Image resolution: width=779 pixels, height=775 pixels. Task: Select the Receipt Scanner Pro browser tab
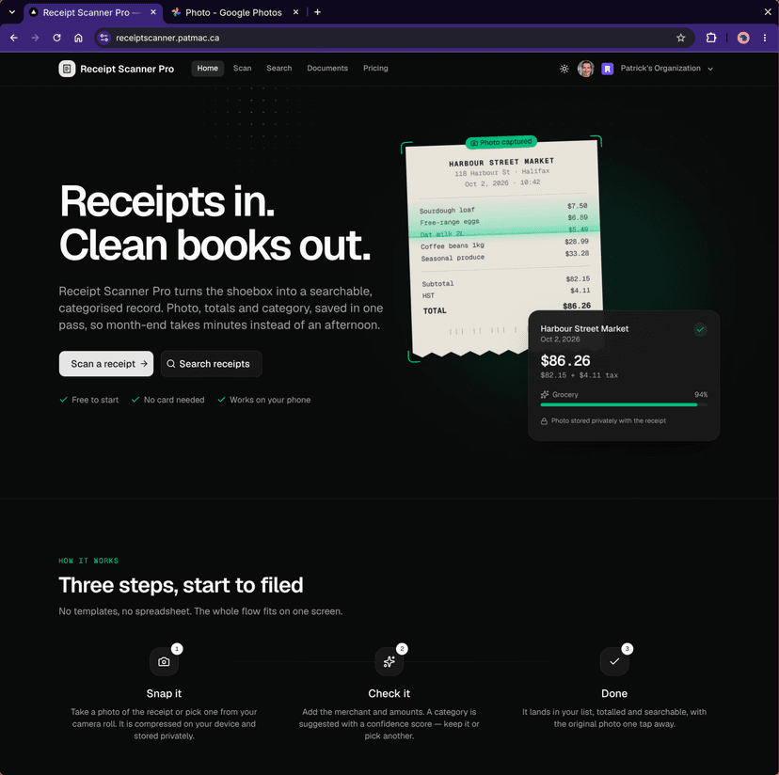click(x=93, y=12)
